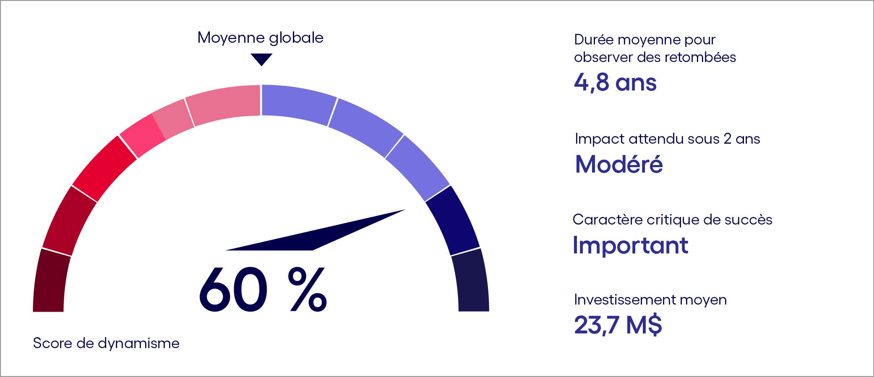874x377 pixels.
Task: Select the darkest navy gauge segment at right end
Action: pos(470,280)
